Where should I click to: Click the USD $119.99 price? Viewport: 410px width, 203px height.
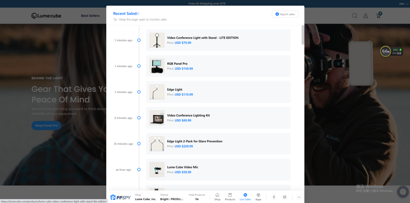184,94
